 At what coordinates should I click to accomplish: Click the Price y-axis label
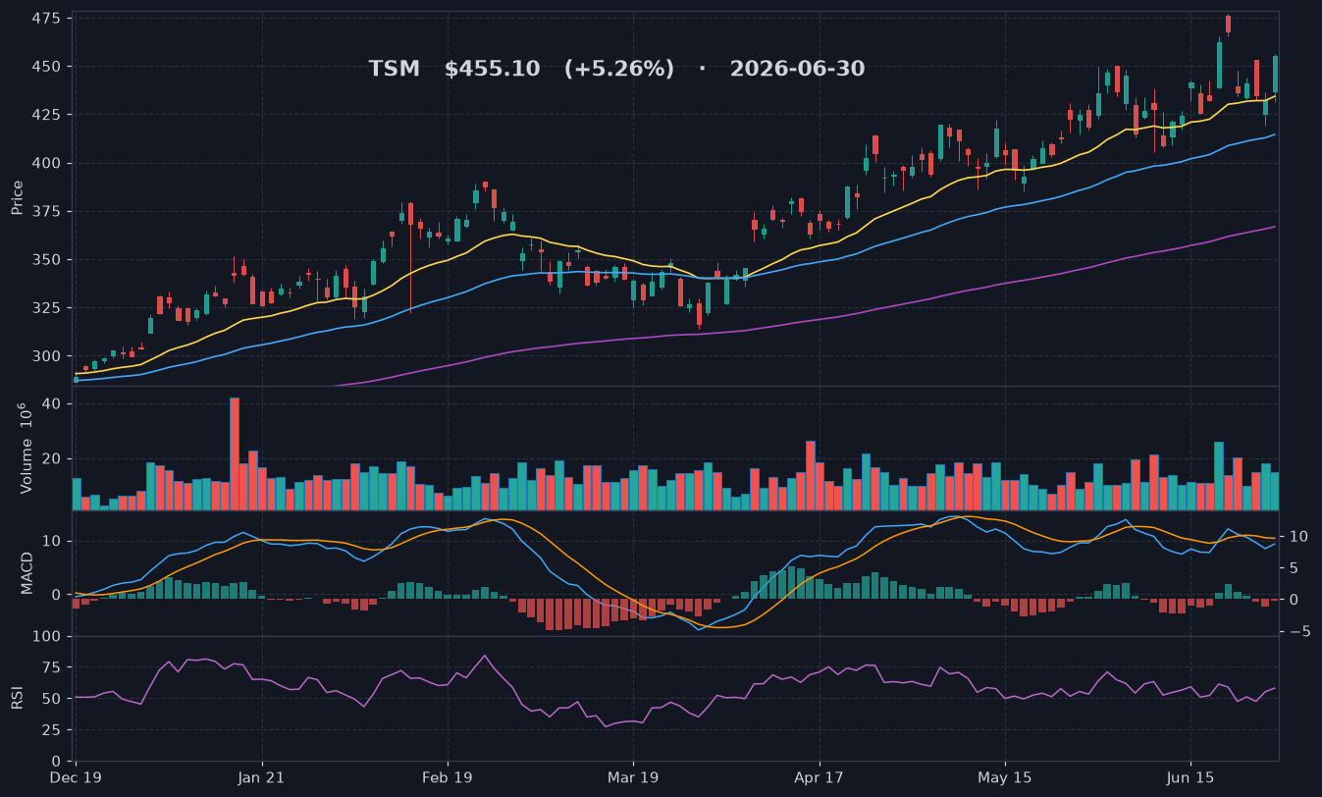(x=18, y=197)
